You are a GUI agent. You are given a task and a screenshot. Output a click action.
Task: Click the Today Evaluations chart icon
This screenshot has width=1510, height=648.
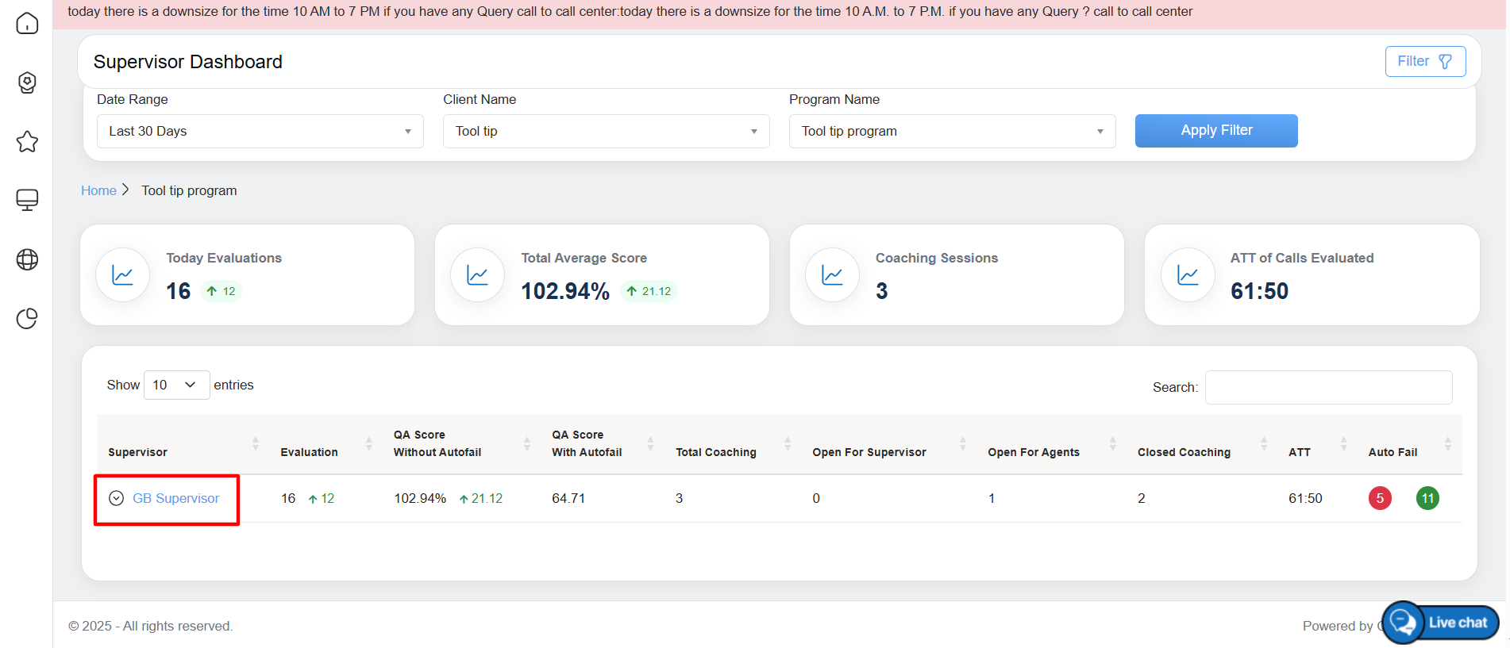coord(123,275)
